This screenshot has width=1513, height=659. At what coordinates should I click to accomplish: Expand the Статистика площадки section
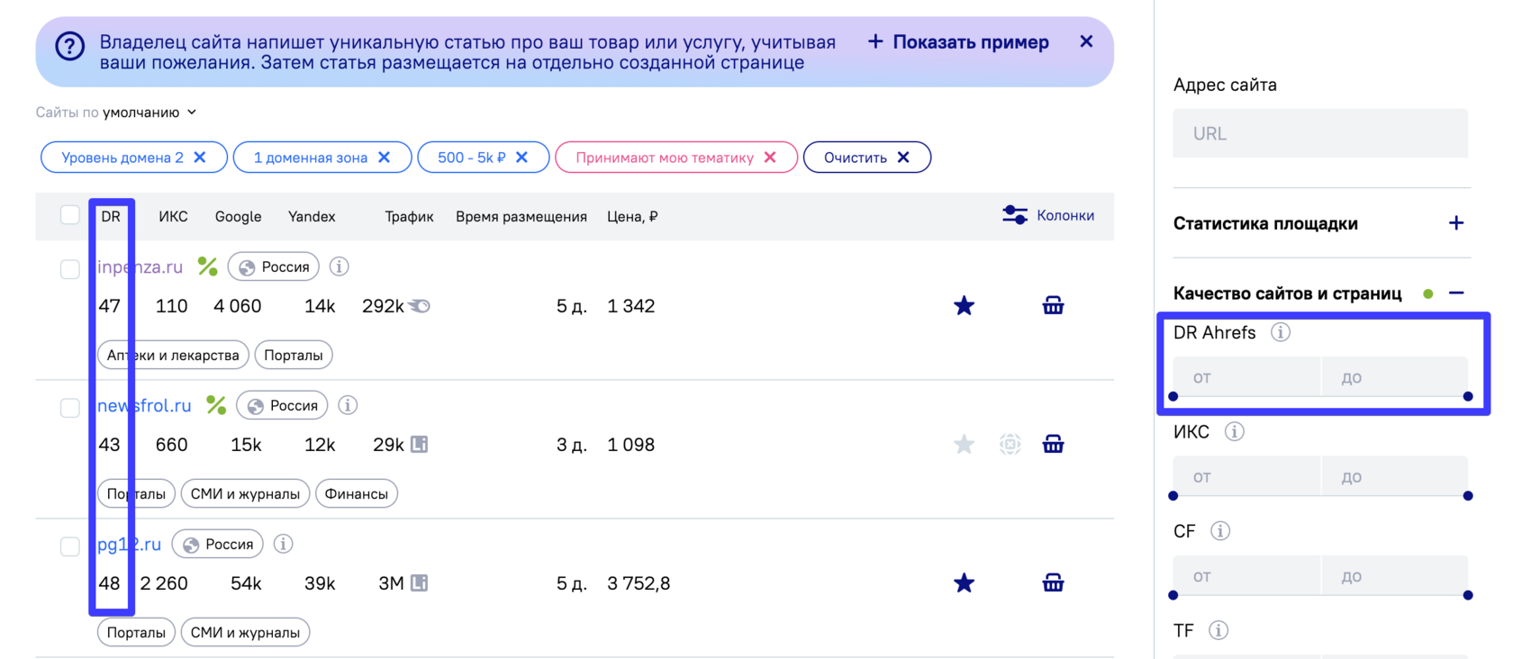1455,223
